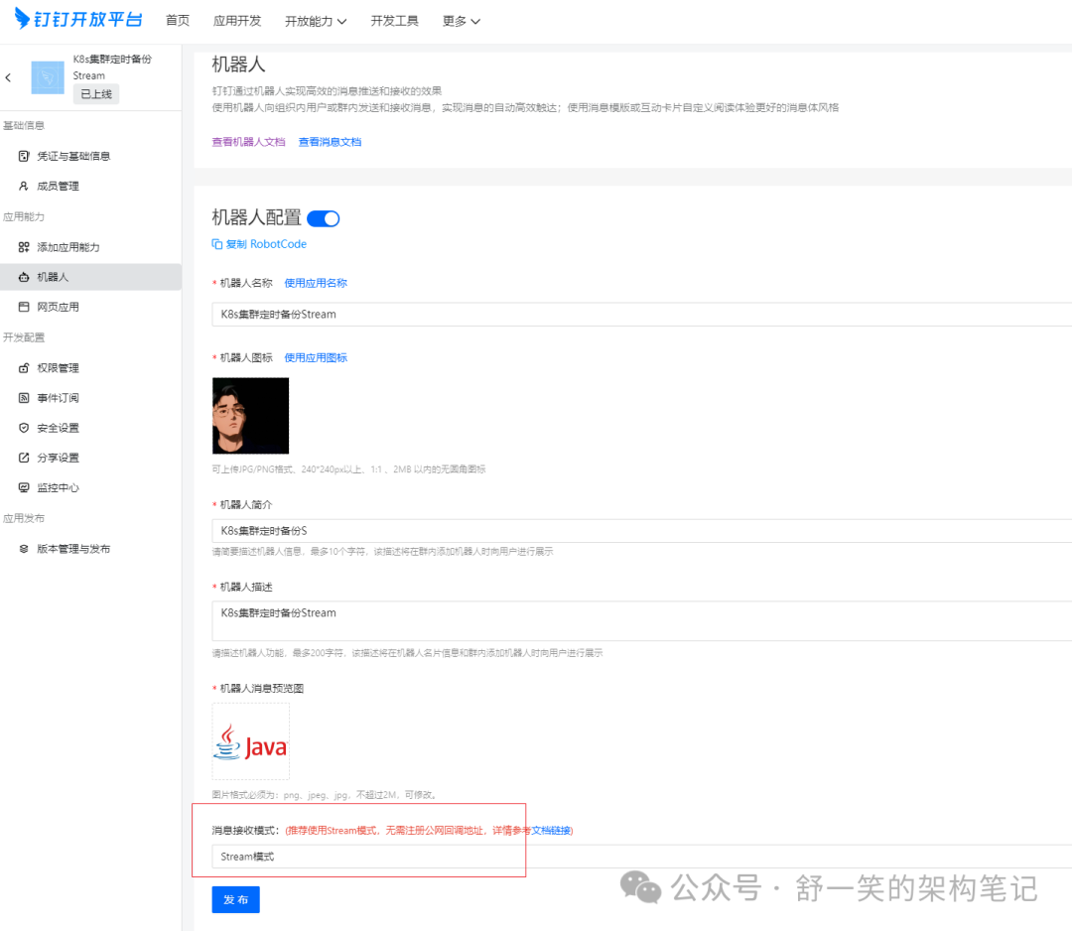Click the 已上线 status badge

tap(96, 94)
